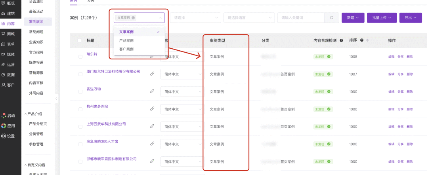
Task: Choose 产品案例 from the dropdown list
Action: pos(126,40)
